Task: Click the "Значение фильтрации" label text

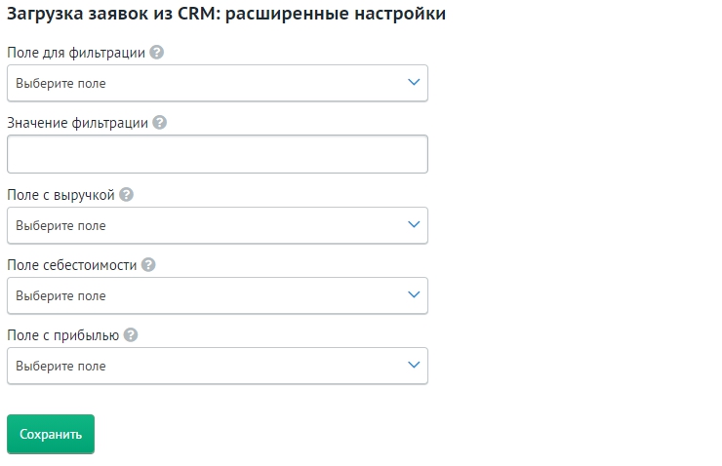Action: click(78, 123)
